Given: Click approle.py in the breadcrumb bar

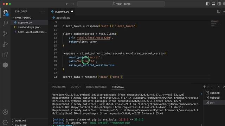Looking at the screenshot, I should click(63, 18).
